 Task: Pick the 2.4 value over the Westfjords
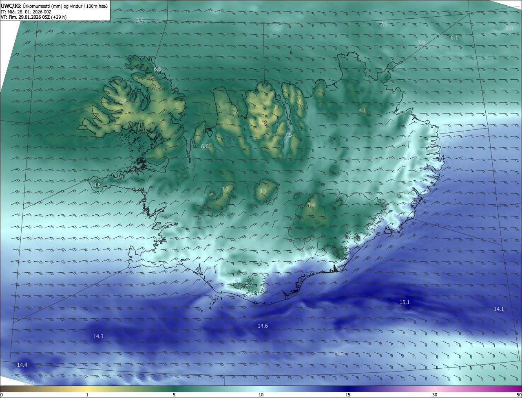123,101
